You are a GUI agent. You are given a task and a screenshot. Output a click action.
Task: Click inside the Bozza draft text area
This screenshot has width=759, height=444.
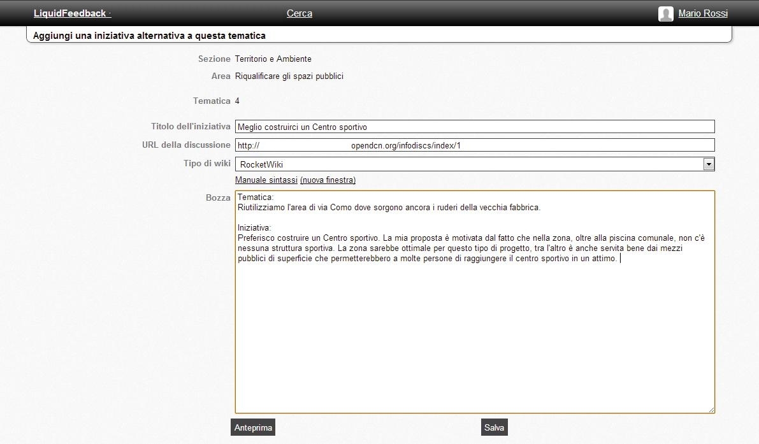[x=474, y=331]
